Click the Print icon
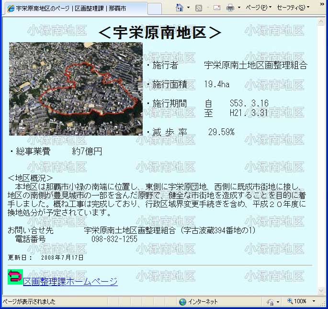The height and width of the screenshot is (309, 328). (x=230, y=8)
